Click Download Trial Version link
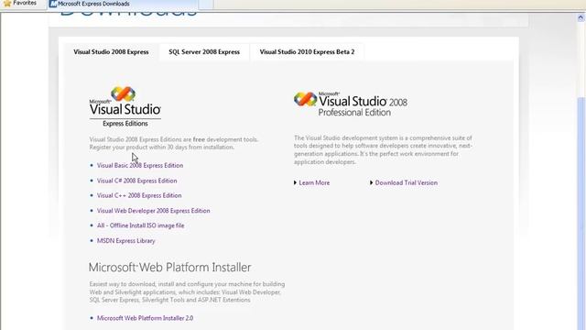 [x=407, y=183]
